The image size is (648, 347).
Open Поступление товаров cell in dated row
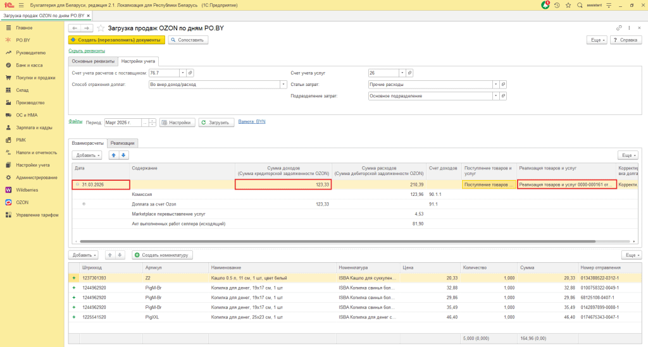[x=489, y=185]
